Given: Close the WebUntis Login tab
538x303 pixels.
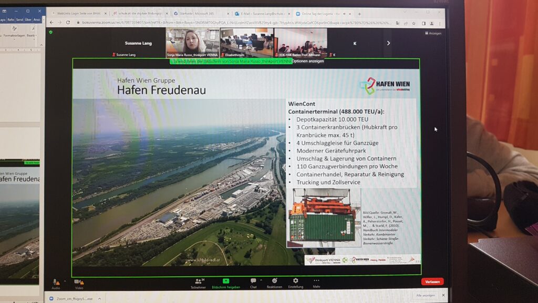Looking at the screenshot, I should [105, 14].
